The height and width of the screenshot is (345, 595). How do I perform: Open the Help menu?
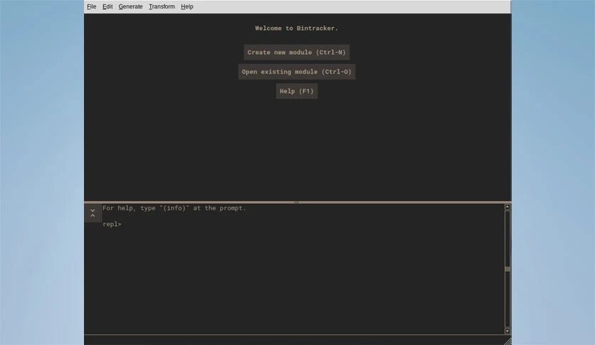[187, 6]
